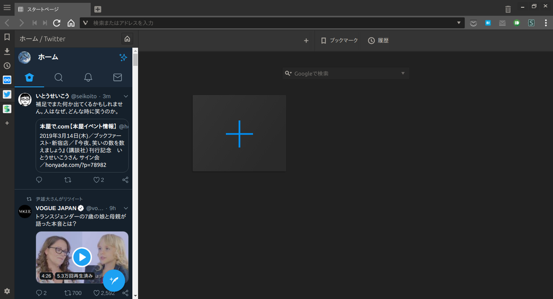Click the web panel home button
The height and width of the screenshot is (299, 553).
pyautogui.click(x=127, y=39)
